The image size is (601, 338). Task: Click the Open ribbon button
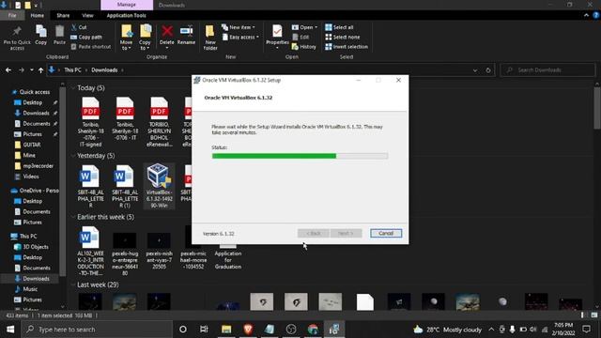304,27
